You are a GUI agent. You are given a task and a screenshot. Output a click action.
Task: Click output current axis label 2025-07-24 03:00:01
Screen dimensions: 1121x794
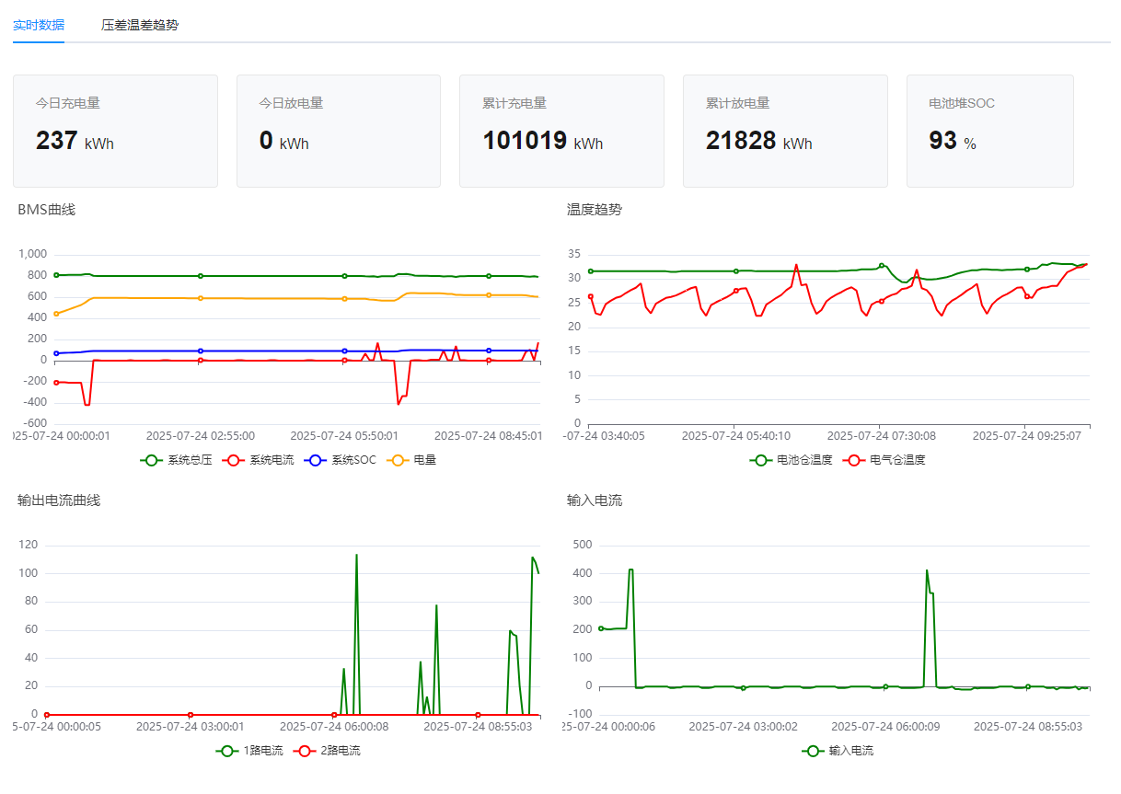click(x=190, y=727)
